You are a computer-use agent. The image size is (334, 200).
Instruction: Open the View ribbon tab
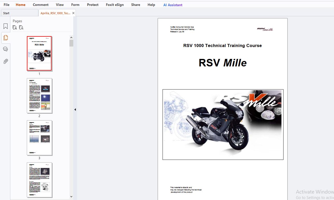click(60, 5)
